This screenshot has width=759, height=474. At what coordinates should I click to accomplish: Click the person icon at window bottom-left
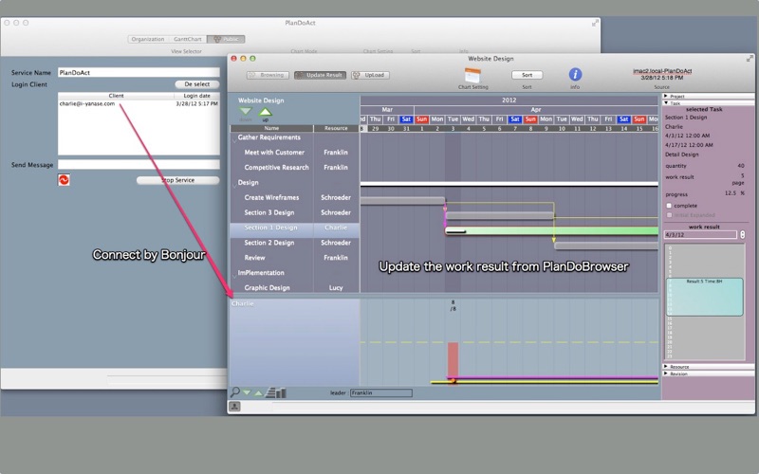pos(234,407)
